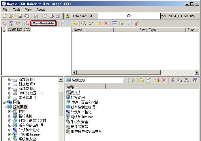The height and width of the screenshot is (141, 201).
Task: Click the add-to-image icon right of path dropdown
Action: click(133, 80)
